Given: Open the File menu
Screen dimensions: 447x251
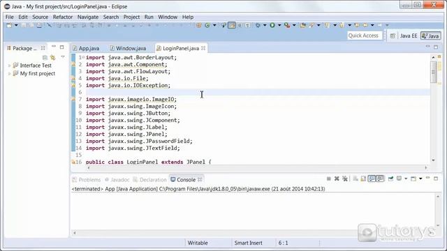Looking at the screenshot, I should pyautogui.click(x=9, y=17).
